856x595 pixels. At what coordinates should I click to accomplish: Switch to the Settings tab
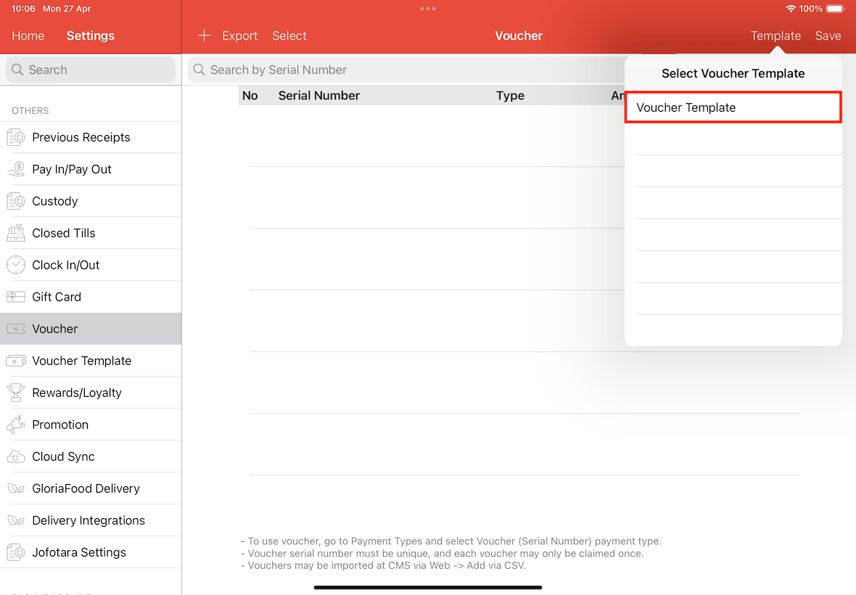91,36
